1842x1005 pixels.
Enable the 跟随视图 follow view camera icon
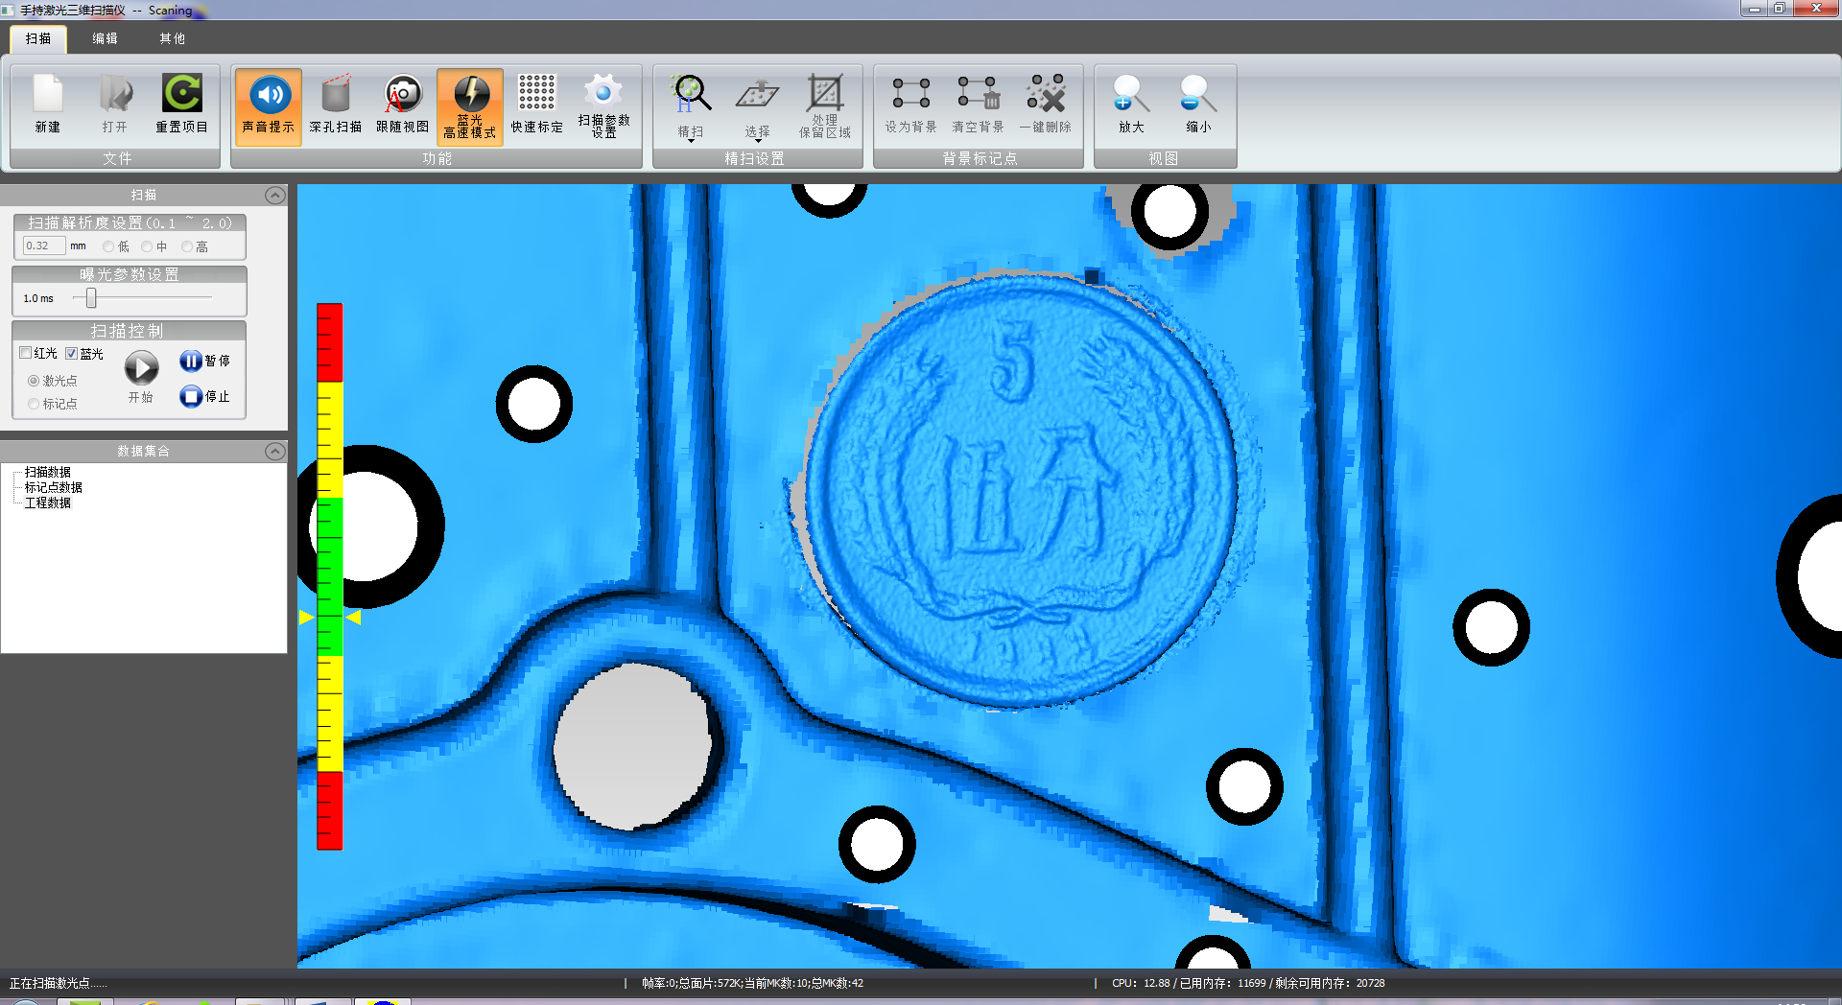402,95
